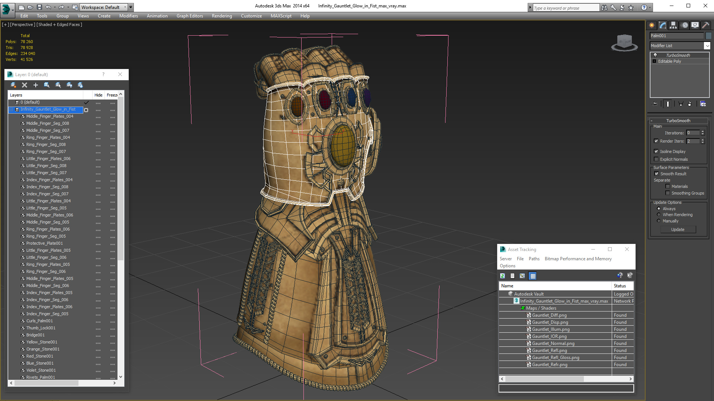Screen dimensions: 714x401
Task: Click Show End Result toggle icon
Action: pos(668,104)
